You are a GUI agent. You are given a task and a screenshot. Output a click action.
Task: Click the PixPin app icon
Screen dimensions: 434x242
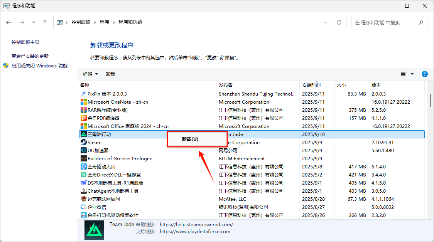pyautogui.click(x=83, y=94)
